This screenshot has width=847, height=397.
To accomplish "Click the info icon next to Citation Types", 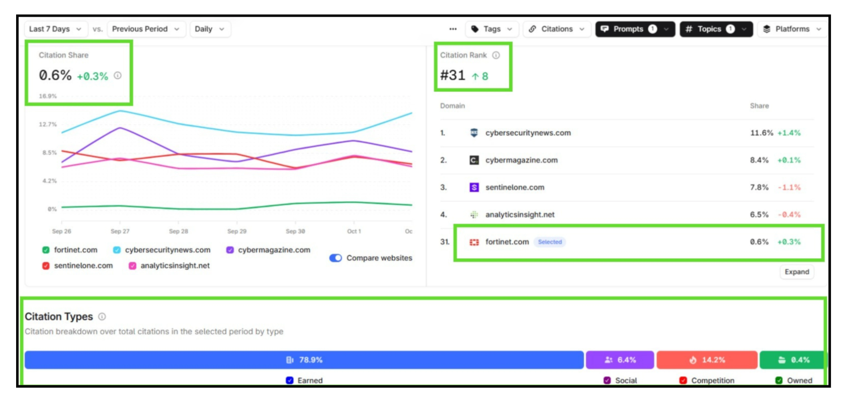I will 102,317.
